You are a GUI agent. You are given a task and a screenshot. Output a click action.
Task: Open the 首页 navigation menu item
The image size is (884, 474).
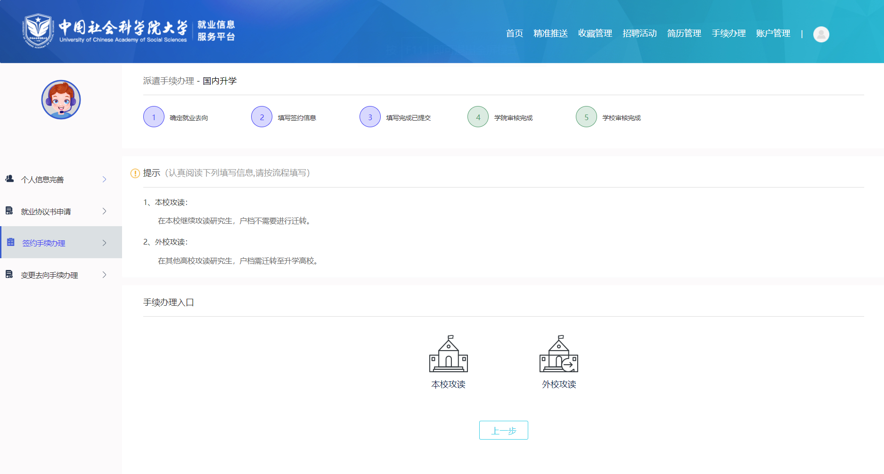(x=514, y=33)
